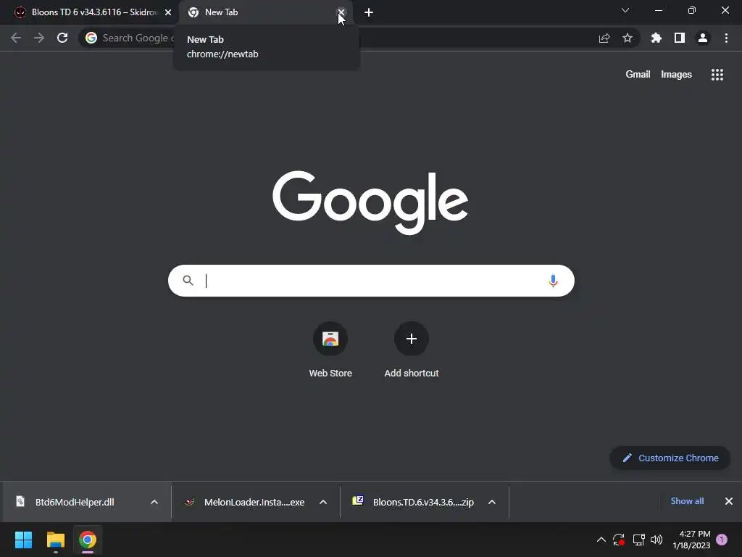The width and height of the screenshot is (742, 557).
Task: Click the Chrome taskbar icon
Action: click(88, 540)
